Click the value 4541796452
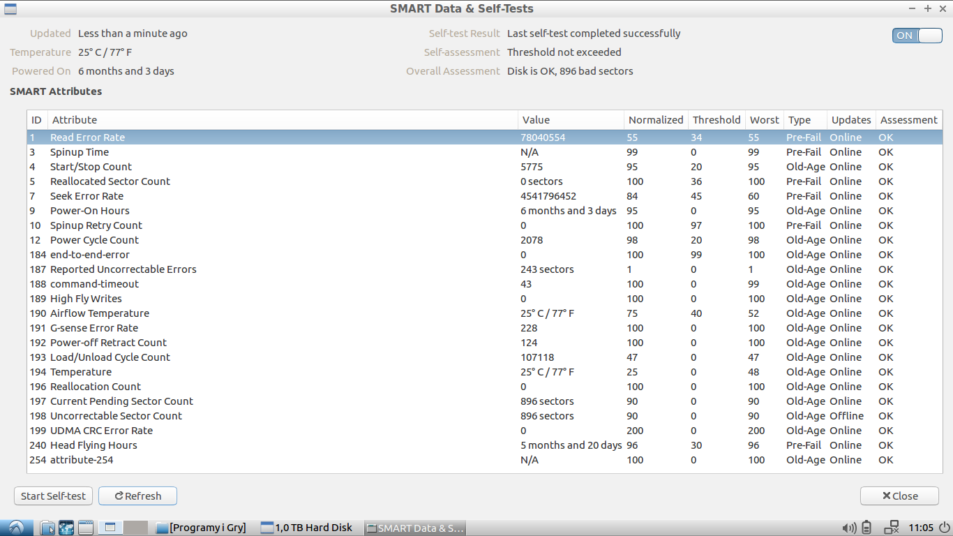 coord(548,196)
